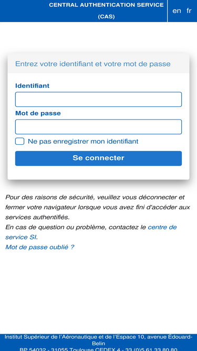This screenshot has height=351, width=197.
Task: Click the Se connecter button
Action: 99,158
